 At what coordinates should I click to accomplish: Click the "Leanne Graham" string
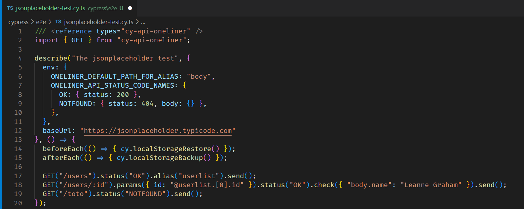click(431, 185)
